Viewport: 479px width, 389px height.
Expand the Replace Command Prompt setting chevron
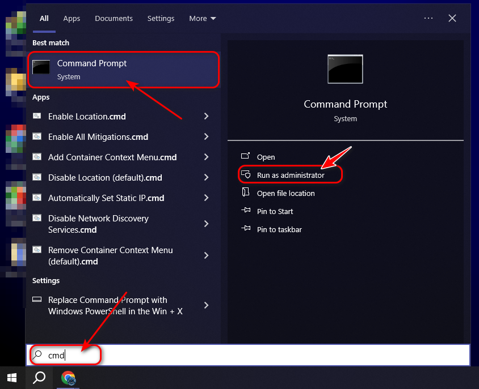pyautogui.click(x=206, y=305)
